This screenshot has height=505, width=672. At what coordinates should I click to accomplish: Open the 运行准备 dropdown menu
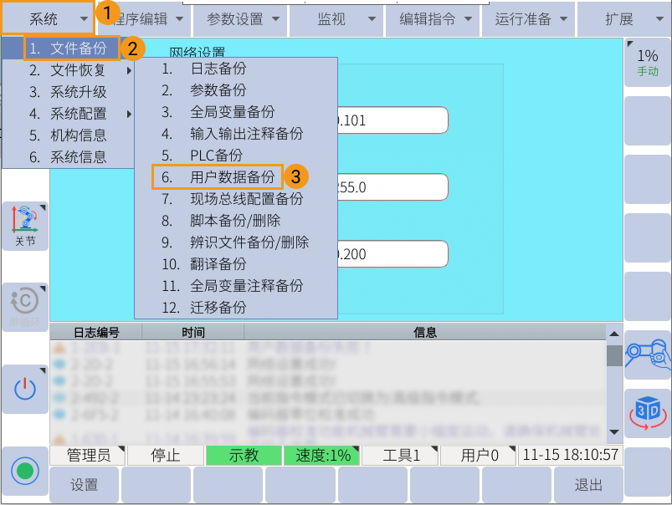pos(528,19)
